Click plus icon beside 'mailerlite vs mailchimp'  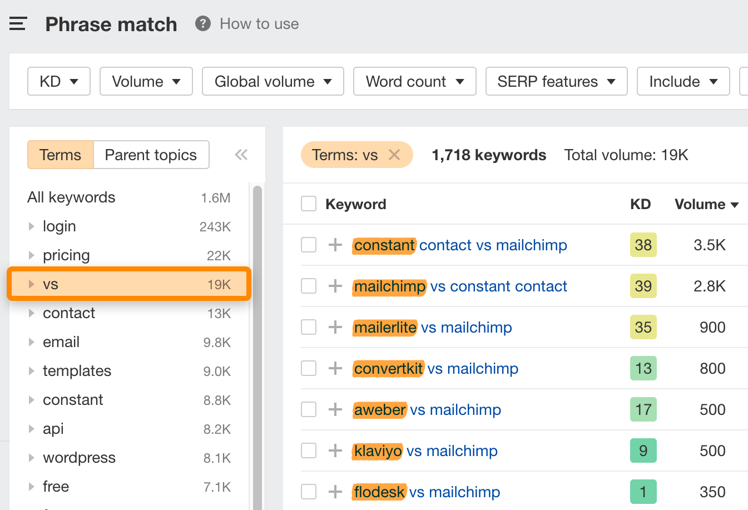(x=335, y=328)
